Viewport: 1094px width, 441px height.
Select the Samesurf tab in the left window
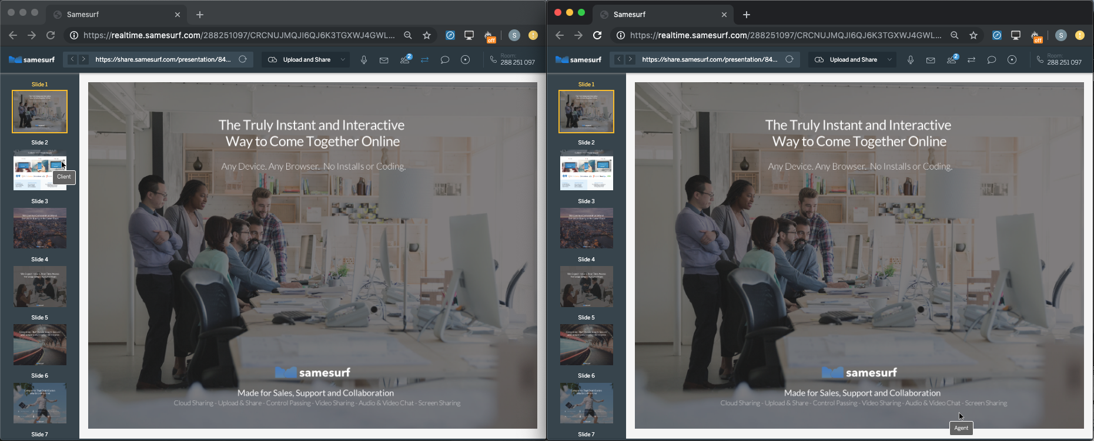(116, 14)
